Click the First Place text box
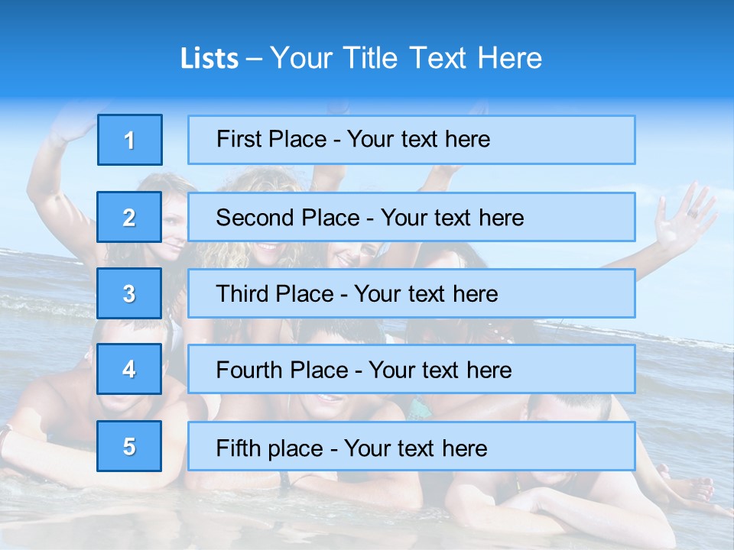734x550 pixels. pyautogui.click(x=411, y=140)
